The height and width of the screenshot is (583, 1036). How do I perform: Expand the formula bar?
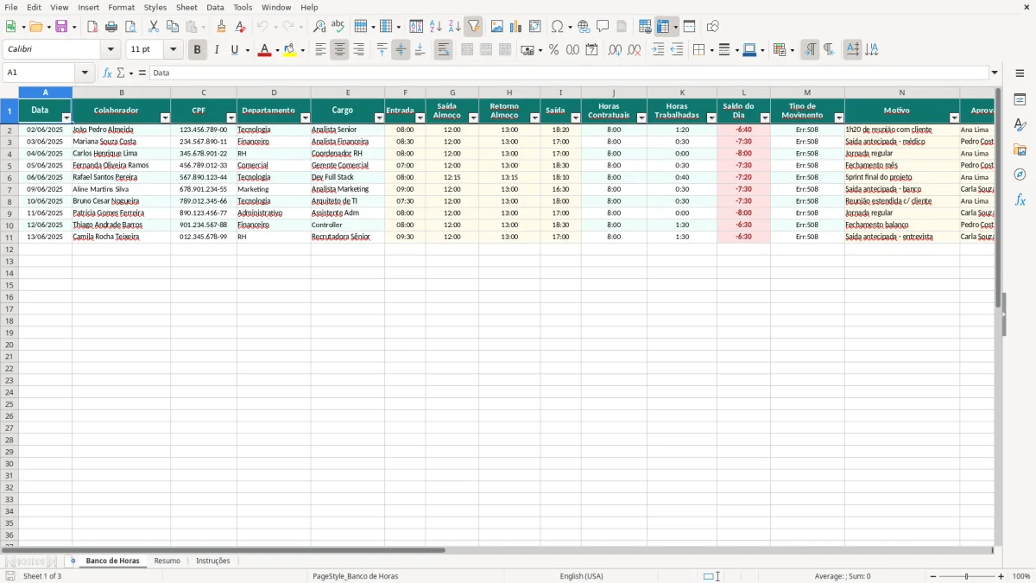[995, 73]
